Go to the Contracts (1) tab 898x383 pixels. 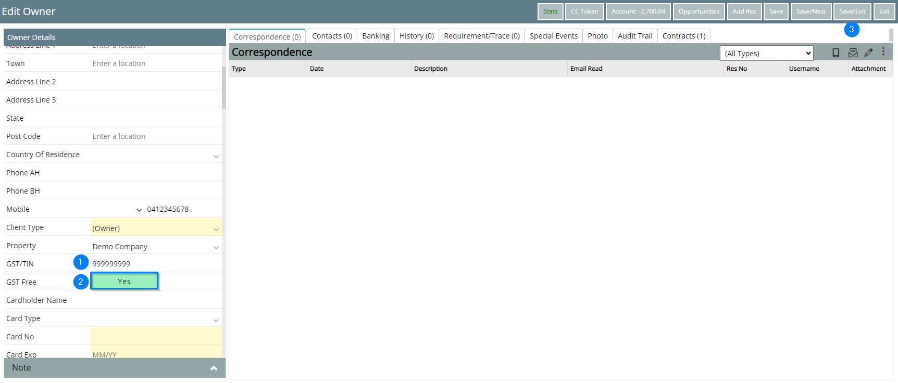(x=683, y=36)
